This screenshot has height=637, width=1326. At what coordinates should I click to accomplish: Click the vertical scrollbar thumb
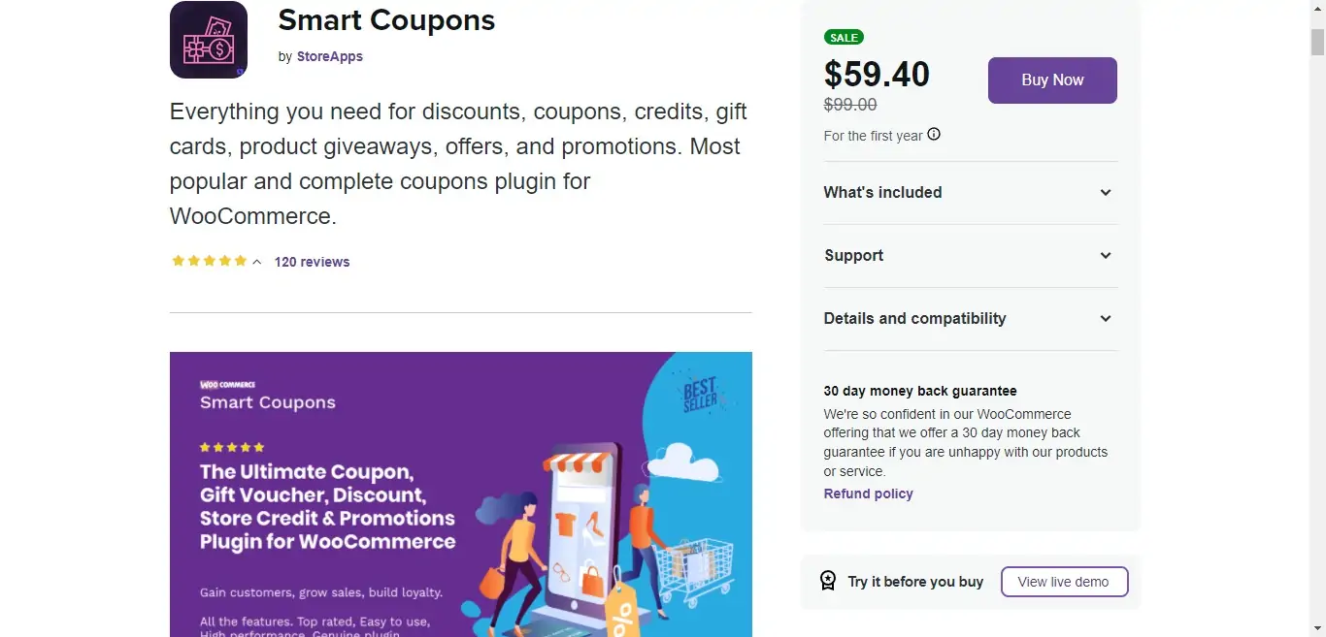click(x=1317, y=41)
